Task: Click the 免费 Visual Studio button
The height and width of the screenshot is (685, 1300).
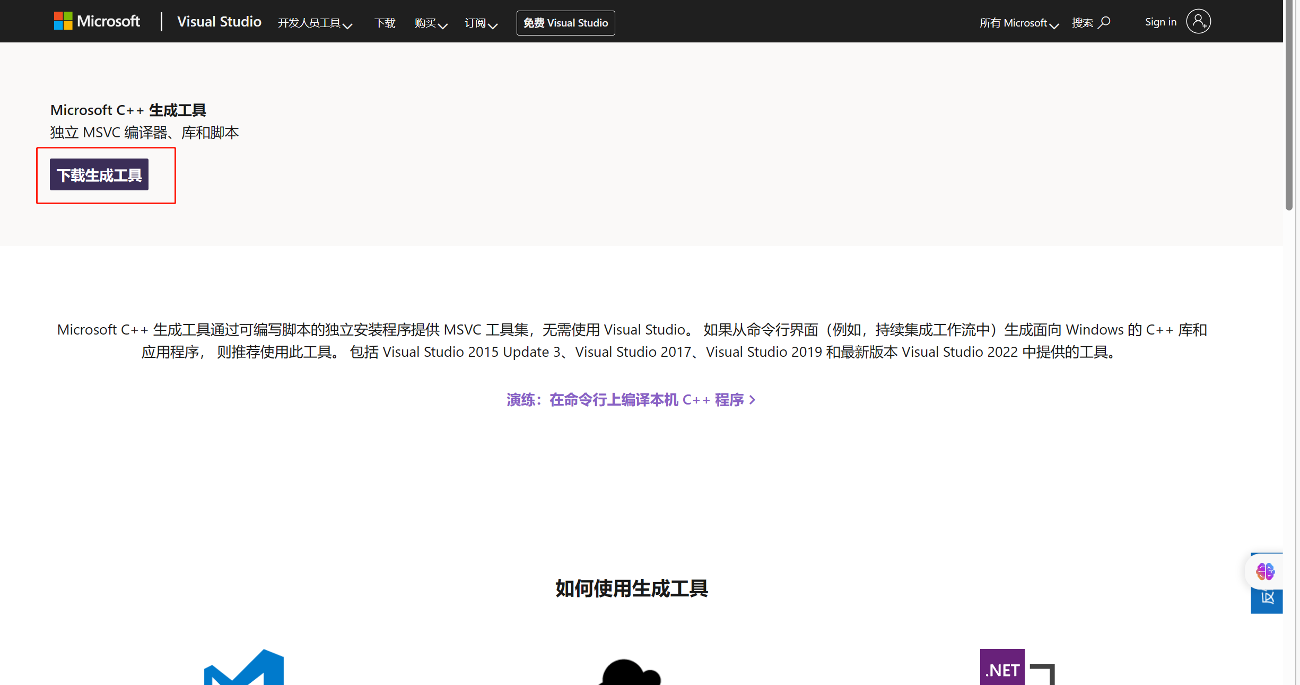Action: (565, 23)
